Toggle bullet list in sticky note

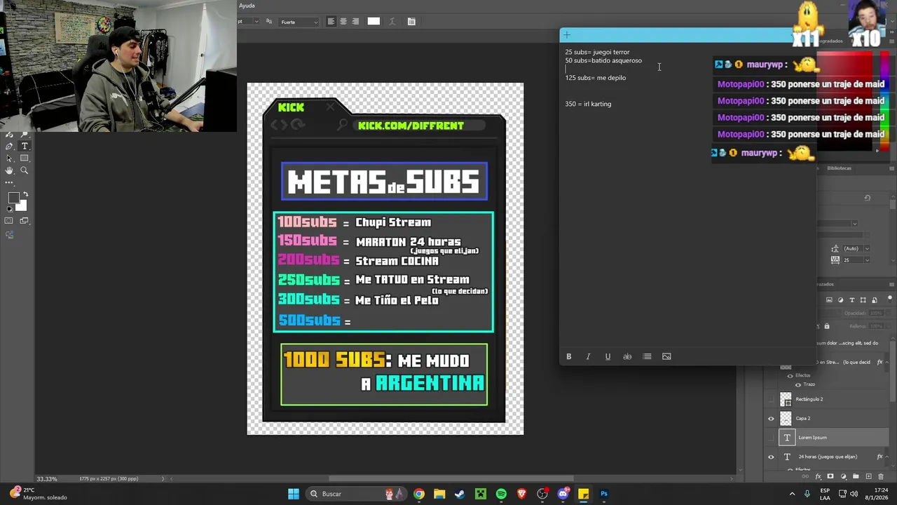coord(647,356)
